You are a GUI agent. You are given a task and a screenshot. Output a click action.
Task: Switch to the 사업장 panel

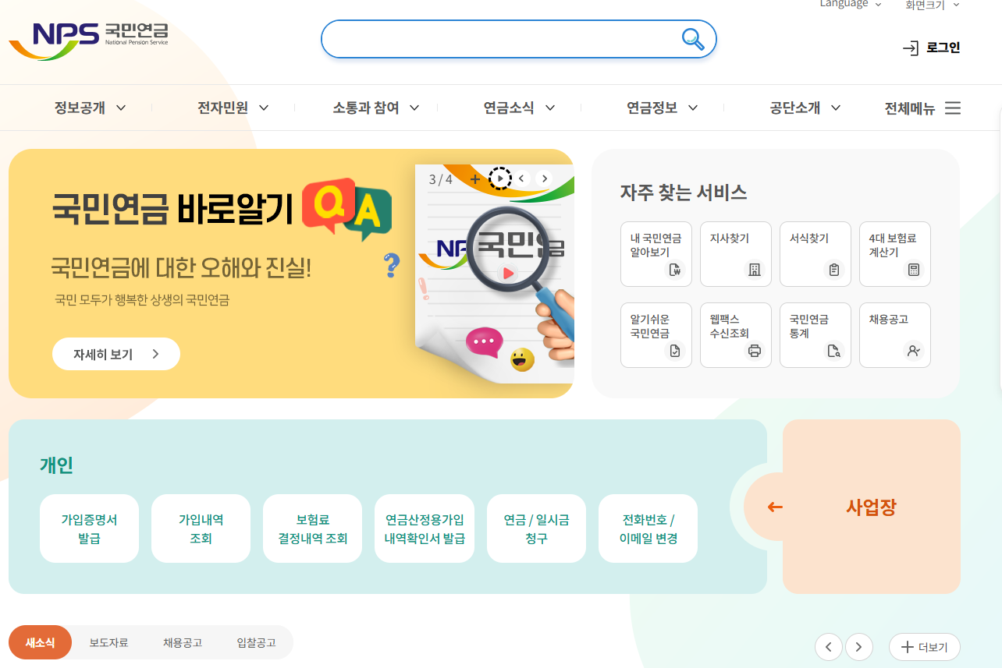click(871, 507)
